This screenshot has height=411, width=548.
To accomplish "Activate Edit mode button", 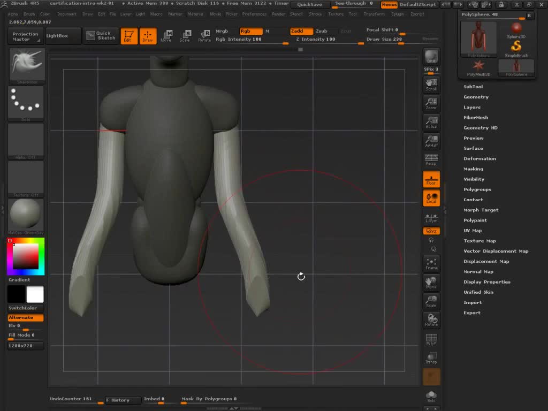I will (x=129, y=36).
